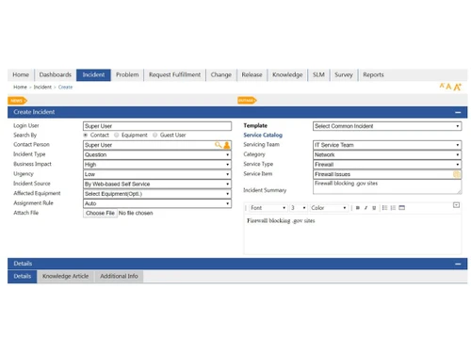This screenshot has width=471, height=353.
Task: Open the Service Type dropdown showing Firewall
Action: tap(387, 165)
